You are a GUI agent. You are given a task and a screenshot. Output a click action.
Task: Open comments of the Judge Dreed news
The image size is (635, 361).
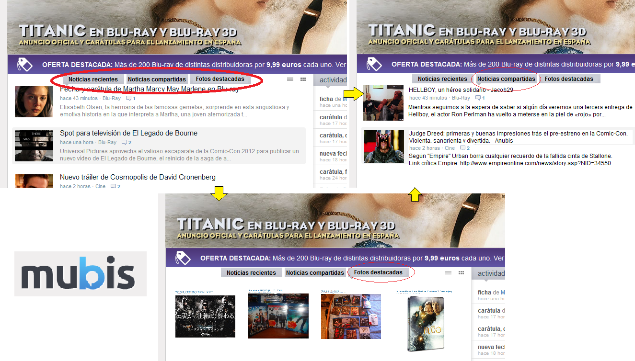[x=465, y=148]
